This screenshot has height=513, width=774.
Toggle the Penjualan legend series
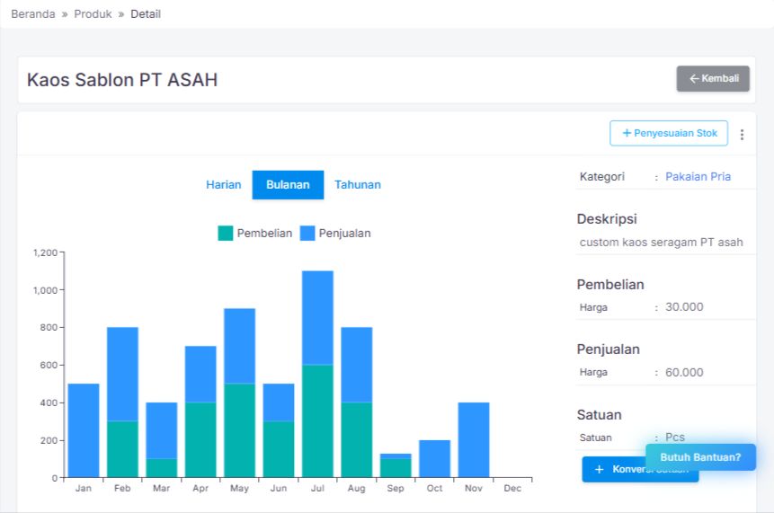click(344, 234)
